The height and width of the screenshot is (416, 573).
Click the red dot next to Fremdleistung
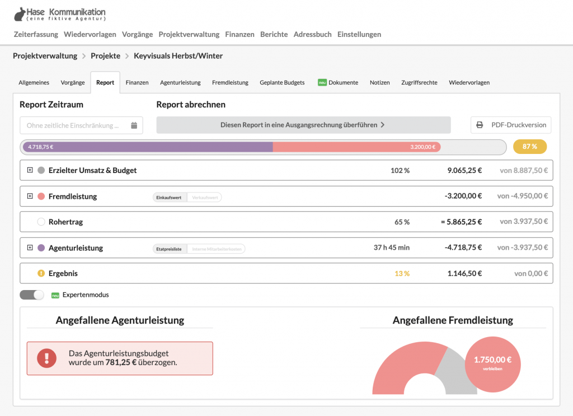[x=41, y=197]
